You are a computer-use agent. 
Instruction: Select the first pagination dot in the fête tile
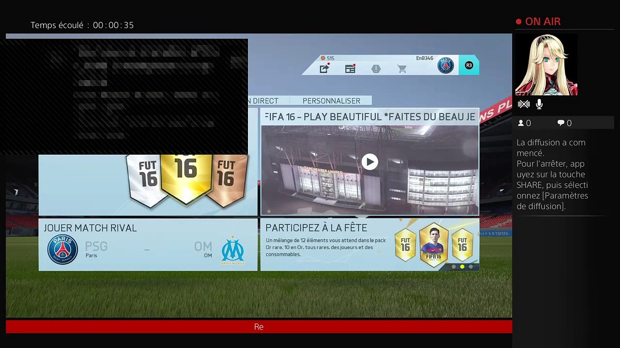[454, 267]
